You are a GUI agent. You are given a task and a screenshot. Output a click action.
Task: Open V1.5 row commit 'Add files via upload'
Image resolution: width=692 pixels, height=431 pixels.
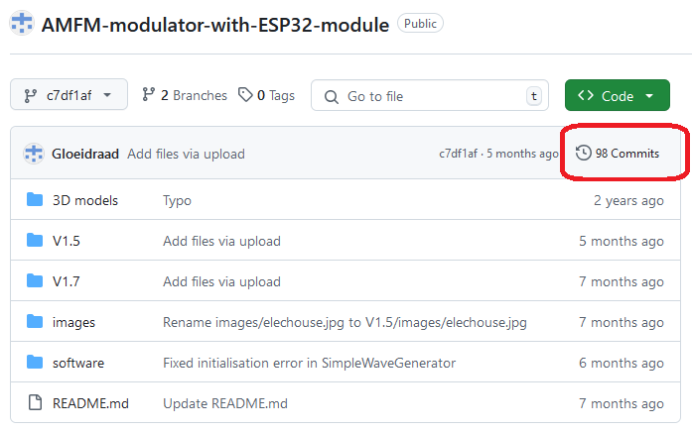click(221, 241)
